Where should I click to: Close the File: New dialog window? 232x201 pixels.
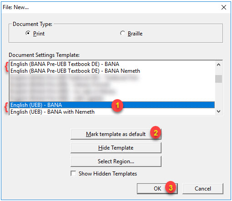(224, 7)
